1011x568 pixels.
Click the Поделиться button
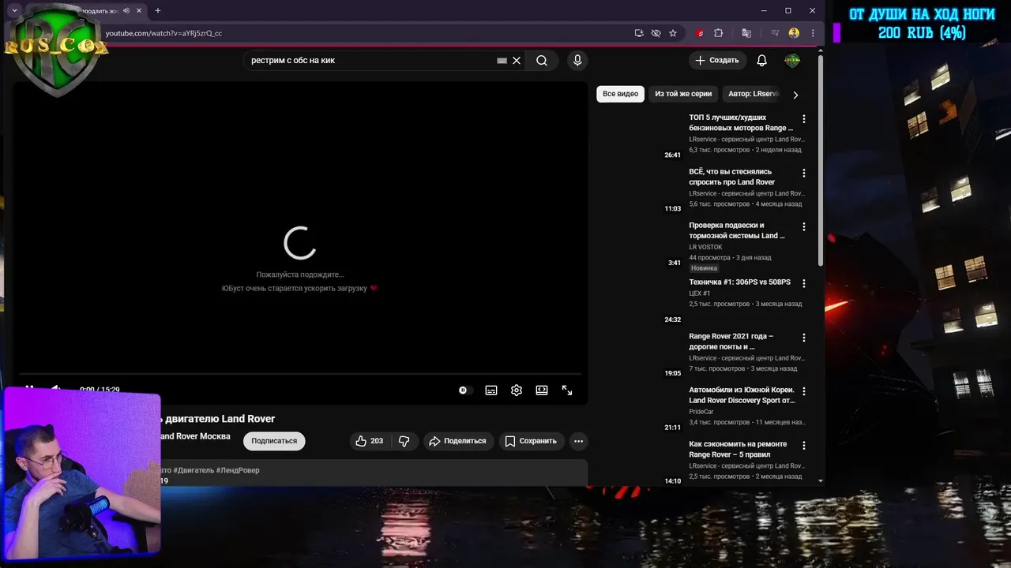[457, 441]
